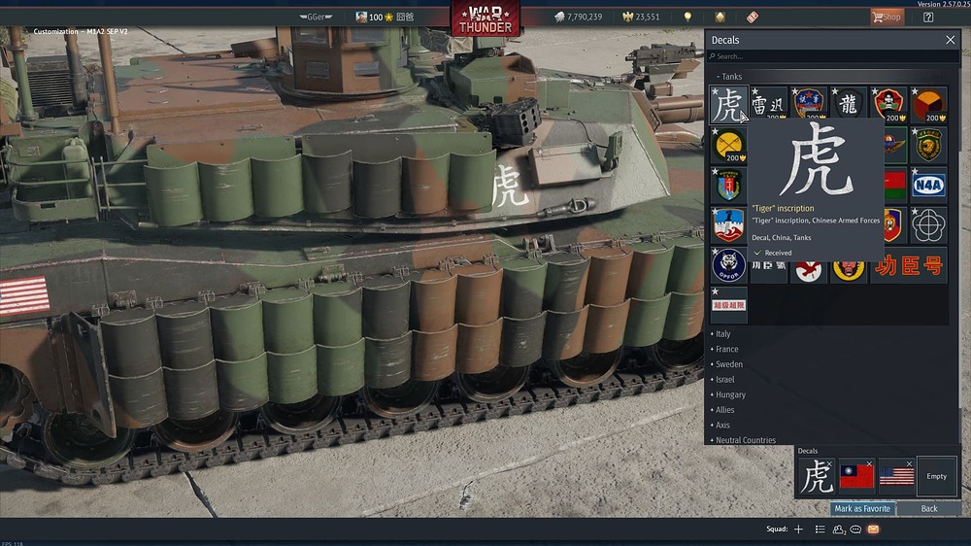Expand the Axis decal category

click(720, 425)
